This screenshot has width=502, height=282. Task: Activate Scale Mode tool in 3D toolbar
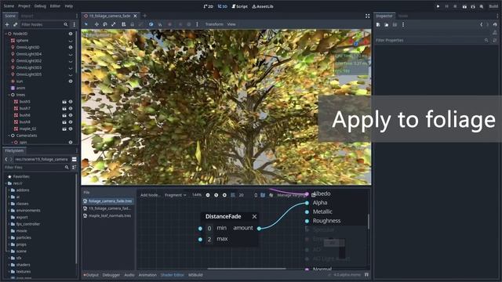coord(113,24)
